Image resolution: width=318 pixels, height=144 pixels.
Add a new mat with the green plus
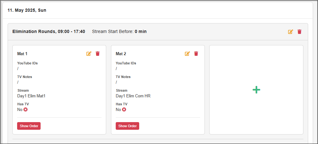pos(256,90)
